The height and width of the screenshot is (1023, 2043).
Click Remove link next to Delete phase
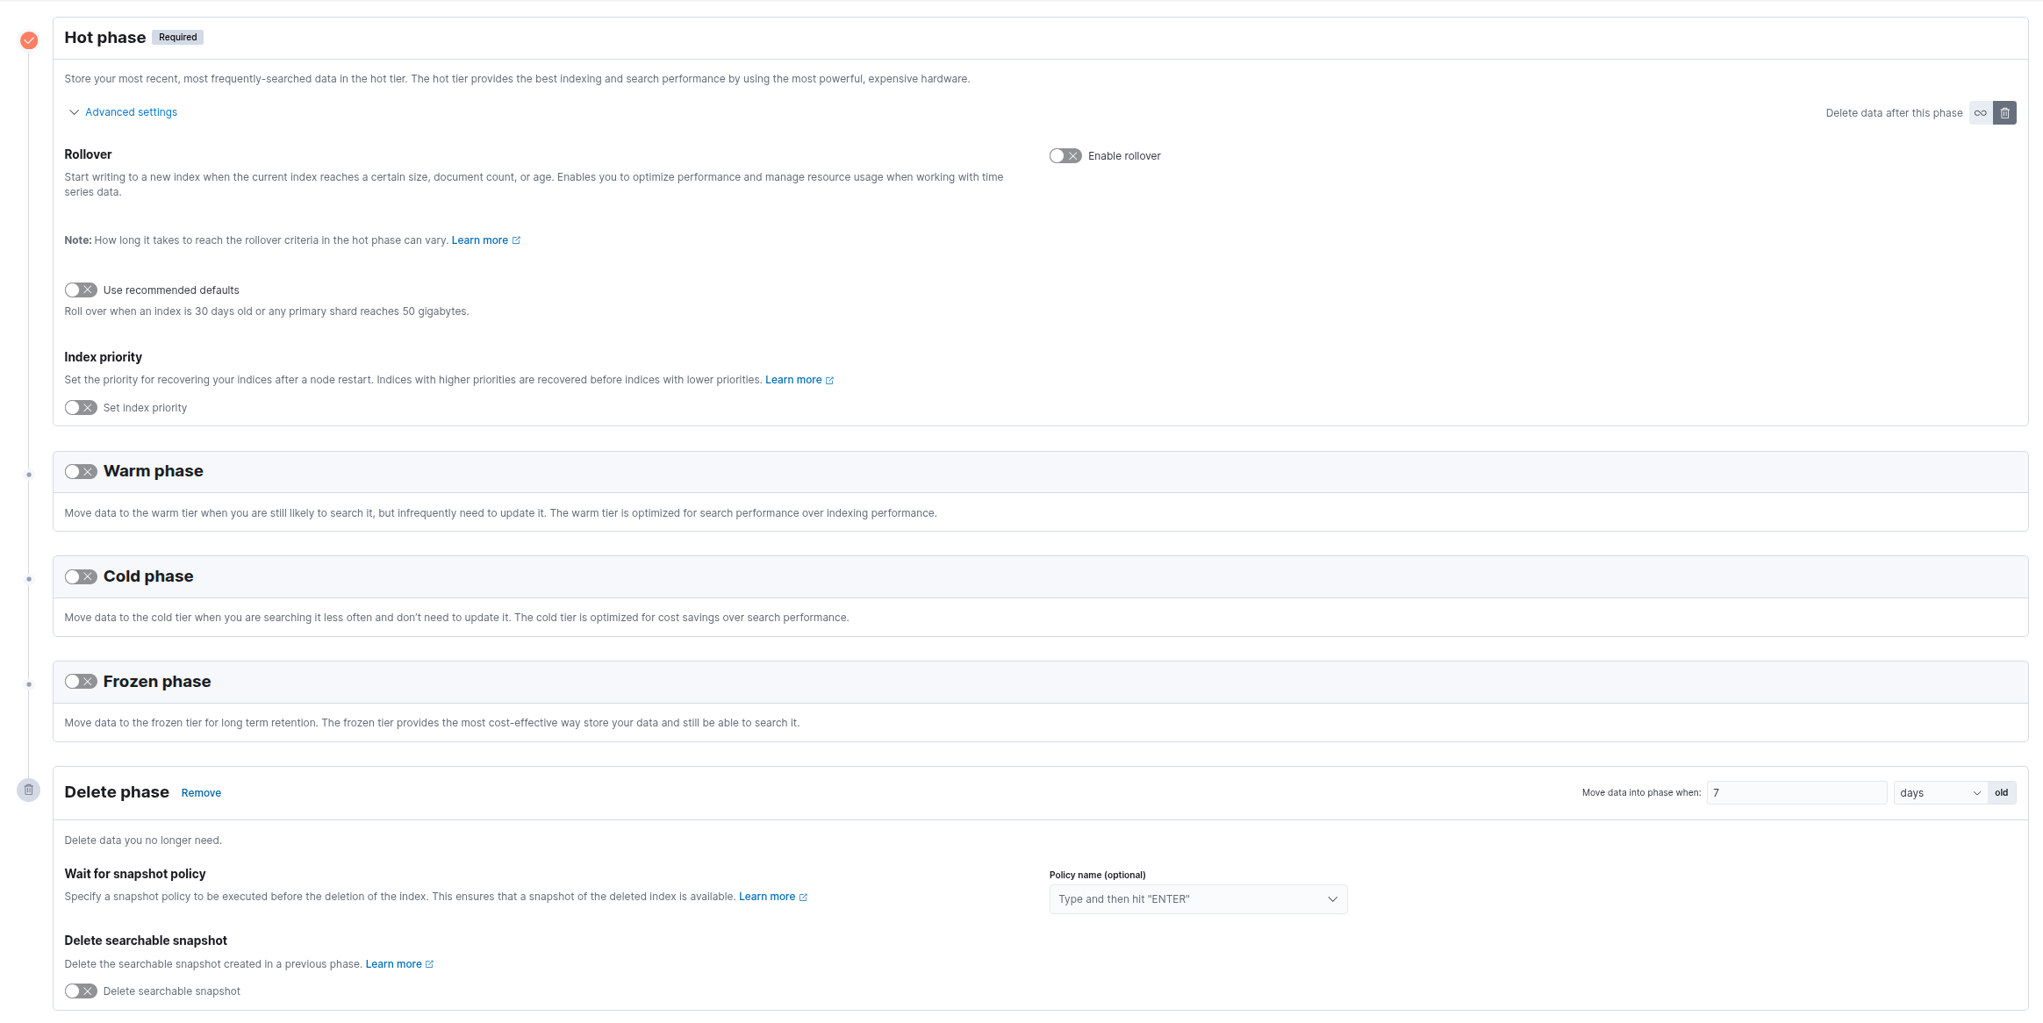(x=201, y=793)
